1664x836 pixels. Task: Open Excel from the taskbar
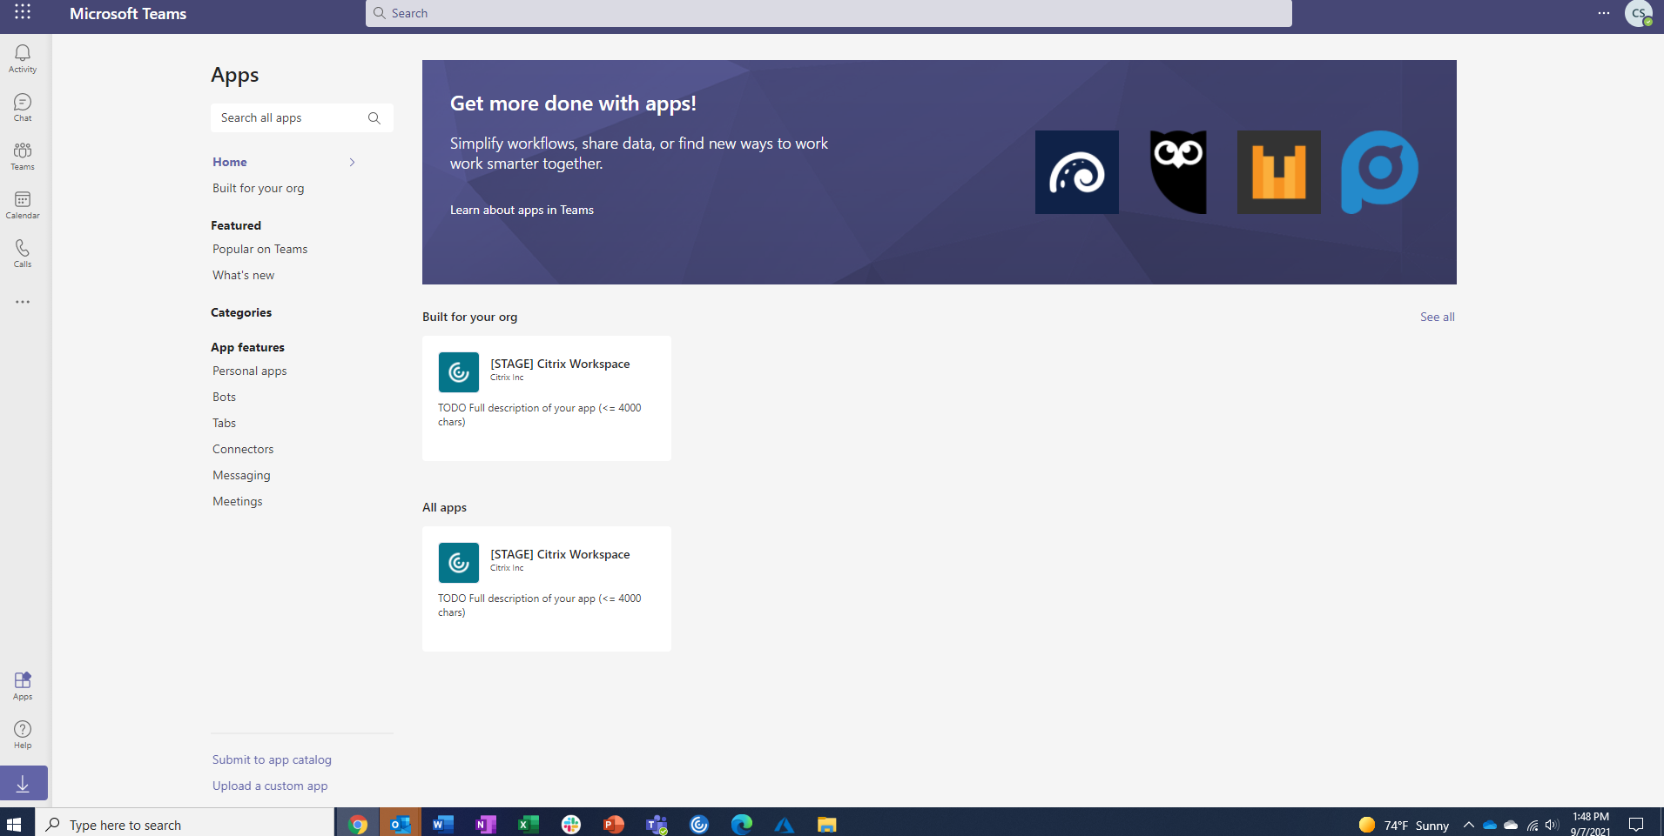click(529, 824)
